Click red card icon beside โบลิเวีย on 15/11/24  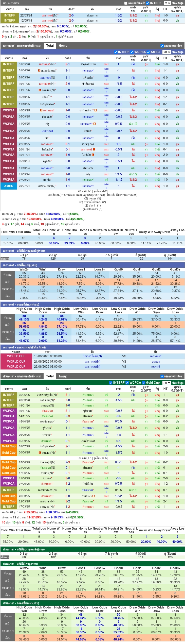point(93,155)
